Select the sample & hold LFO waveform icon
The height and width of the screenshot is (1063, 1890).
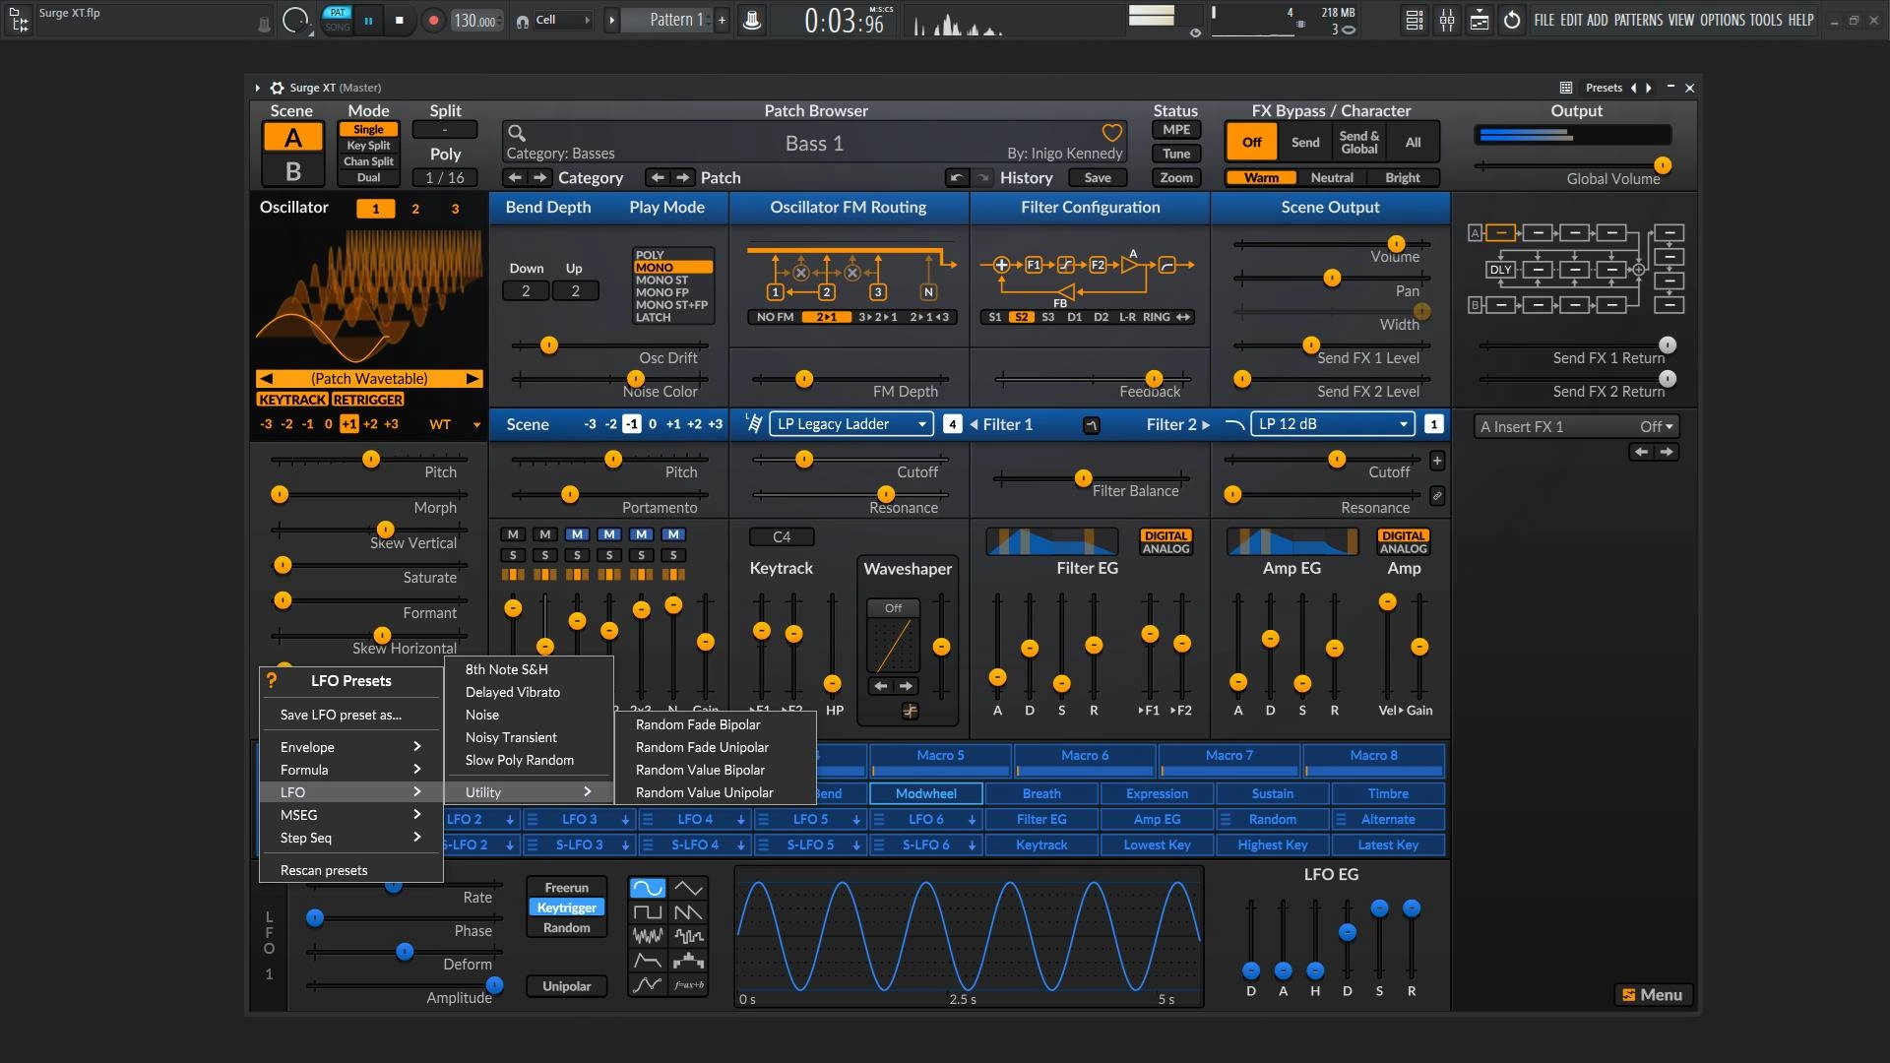(688, 936)
